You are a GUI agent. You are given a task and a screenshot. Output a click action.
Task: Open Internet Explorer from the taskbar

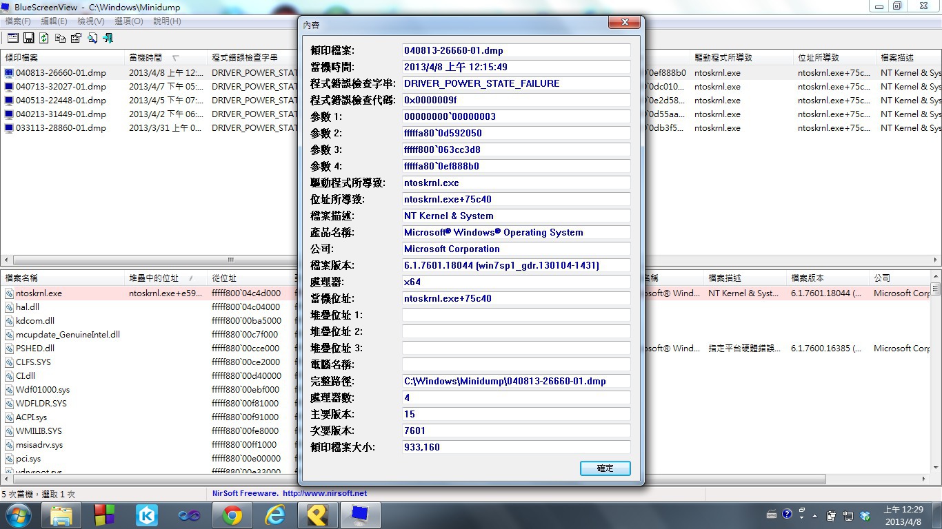(274, 515)
